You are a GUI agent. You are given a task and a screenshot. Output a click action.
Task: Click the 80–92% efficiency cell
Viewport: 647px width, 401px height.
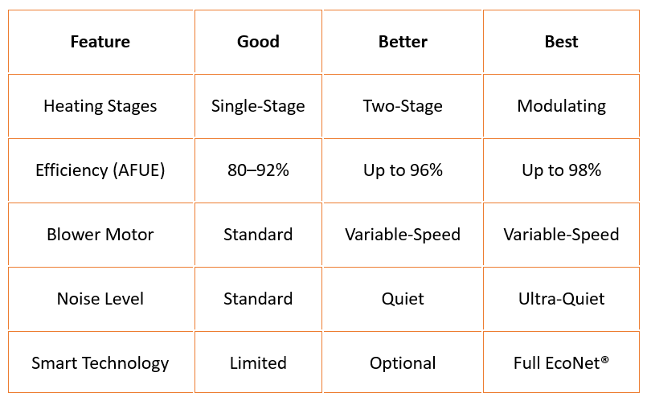(258, 170)
